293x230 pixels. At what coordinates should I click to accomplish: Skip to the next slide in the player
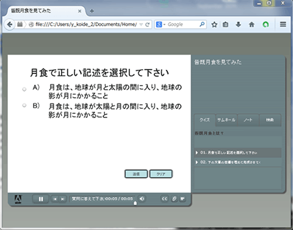pos(63,199)
